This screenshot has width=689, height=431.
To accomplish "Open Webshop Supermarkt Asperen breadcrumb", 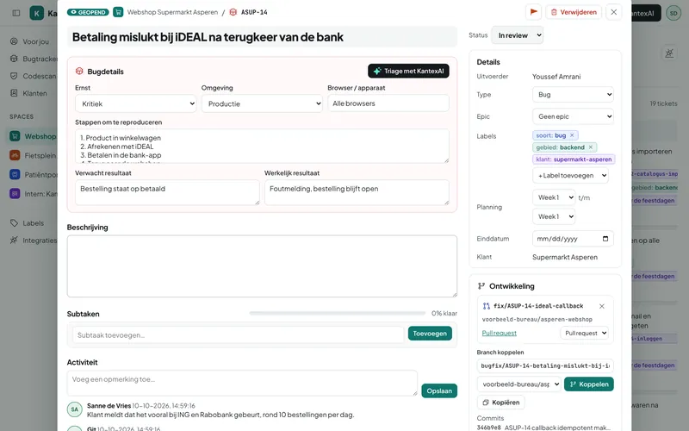I will coord(172,12).
